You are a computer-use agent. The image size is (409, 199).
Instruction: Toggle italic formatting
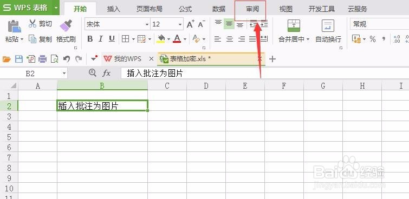click(101, 39)
